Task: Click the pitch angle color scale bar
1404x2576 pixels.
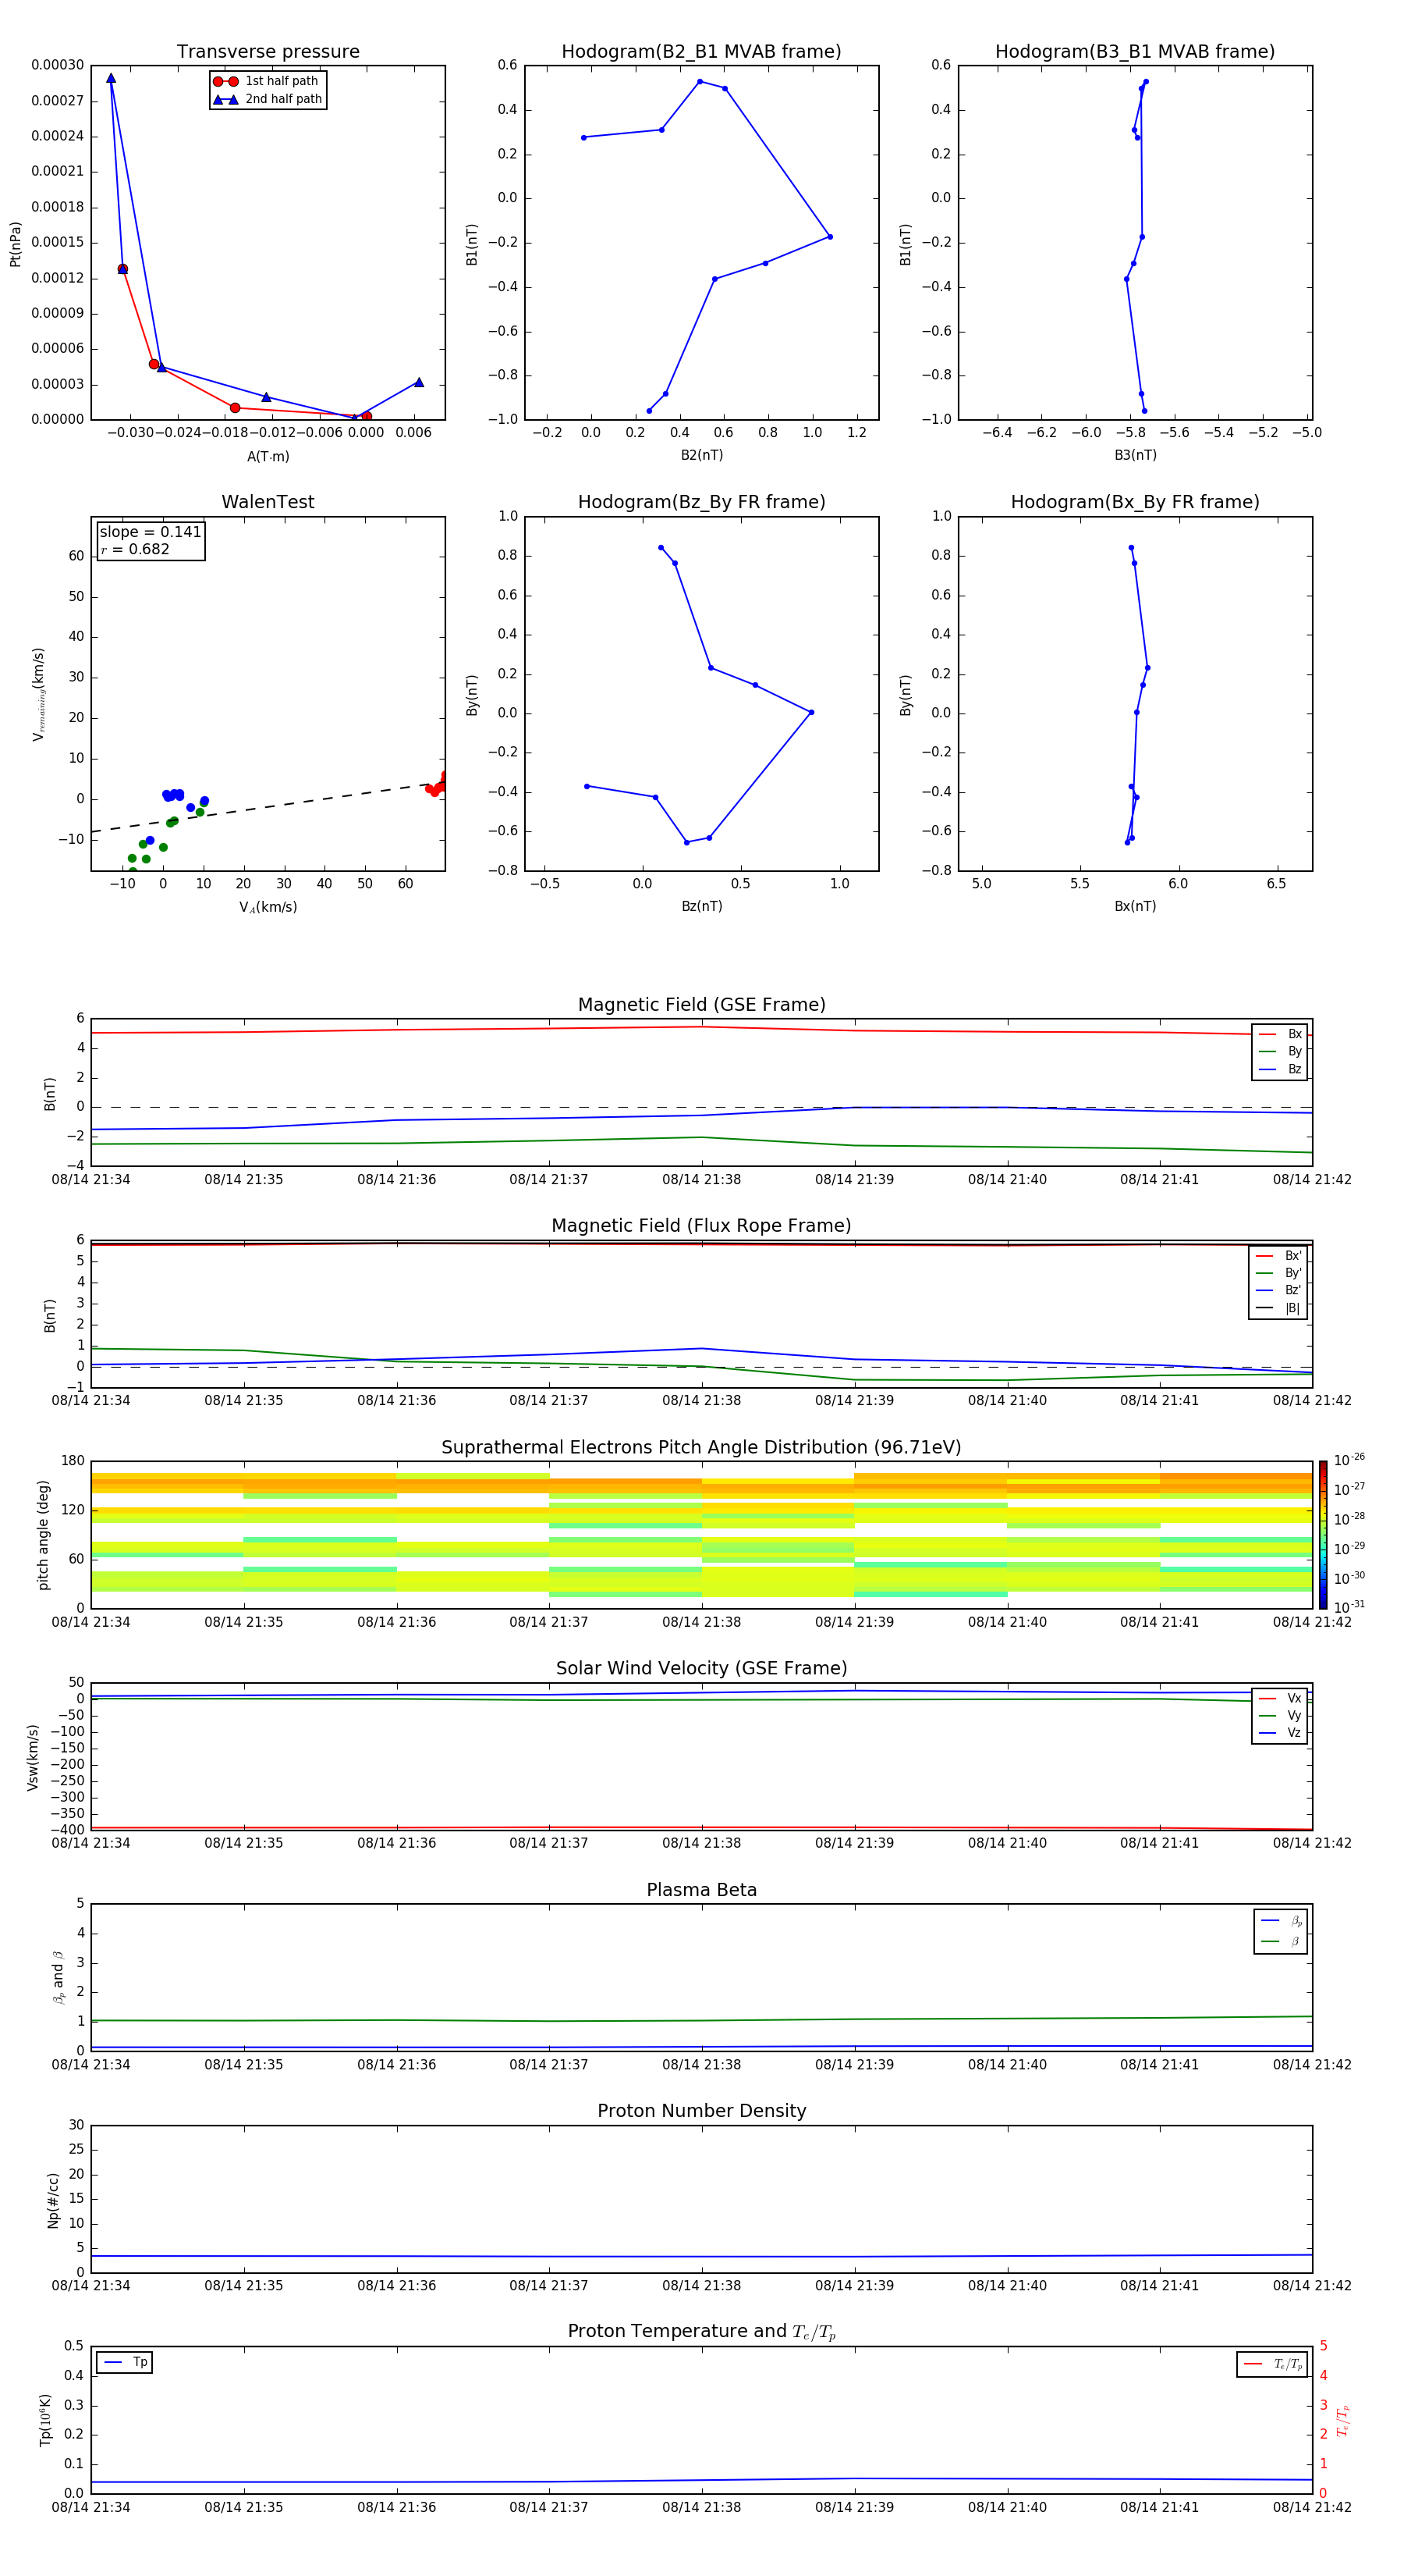Action: pyautogui.click(x=1322, y=1535)
